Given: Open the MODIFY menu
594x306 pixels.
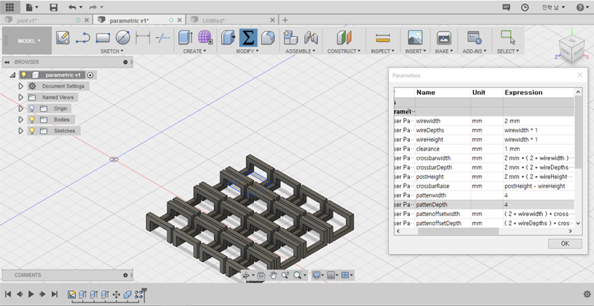Looking at the screenshot, I should (247, 51).
